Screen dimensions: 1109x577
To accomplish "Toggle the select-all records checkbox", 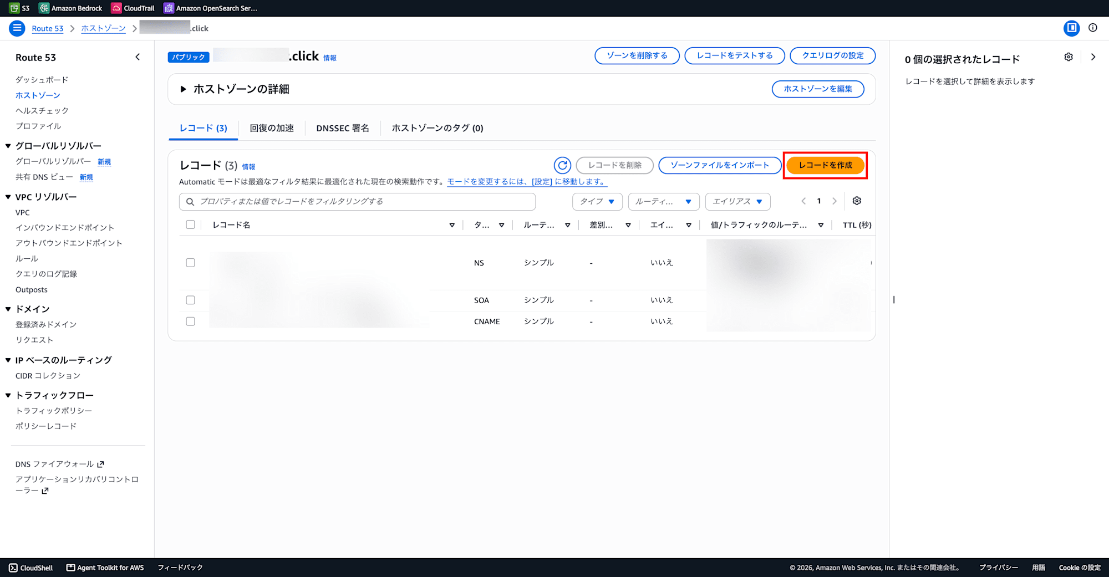I will [x=190, y=224].
